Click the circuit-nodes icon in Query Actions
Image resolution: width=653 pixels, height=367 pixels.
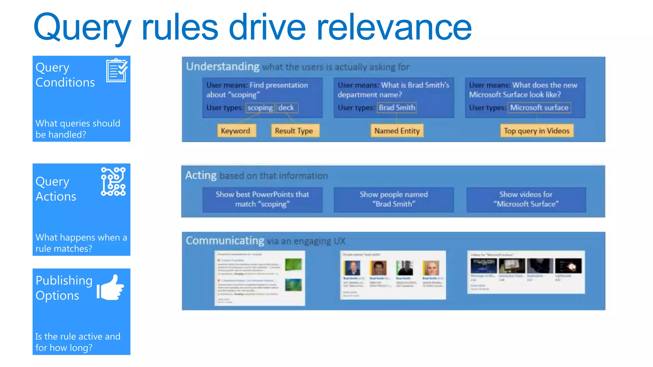pyautogui.click(x=113, y=181)
